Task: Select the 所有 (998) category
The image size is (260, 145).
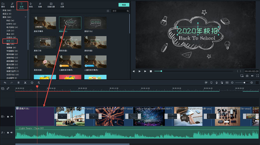Action: click(7, 10)
